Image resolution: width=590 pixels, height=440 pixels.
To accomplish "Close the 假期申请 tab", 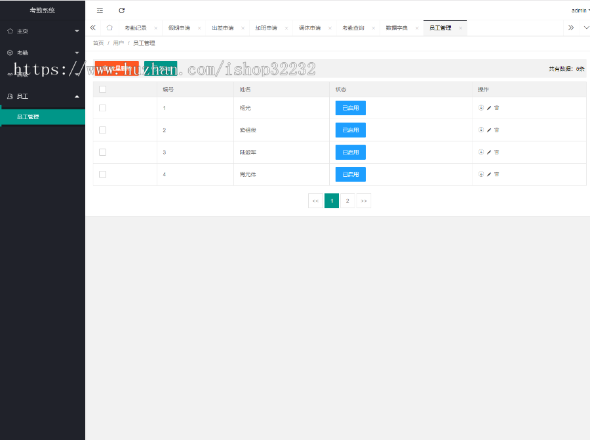I will [199, 28].
